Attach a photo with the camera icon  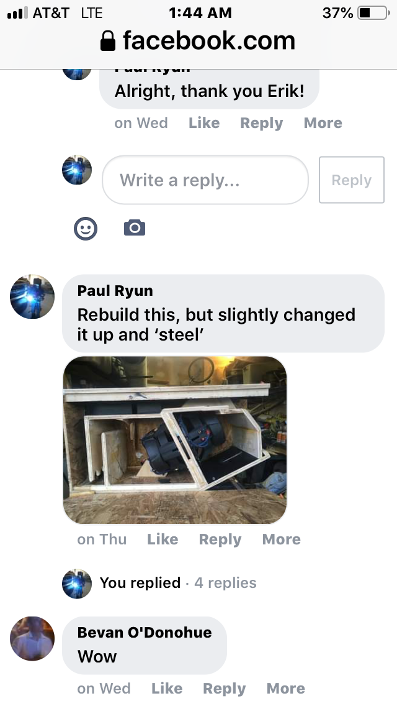coord(135,228)
